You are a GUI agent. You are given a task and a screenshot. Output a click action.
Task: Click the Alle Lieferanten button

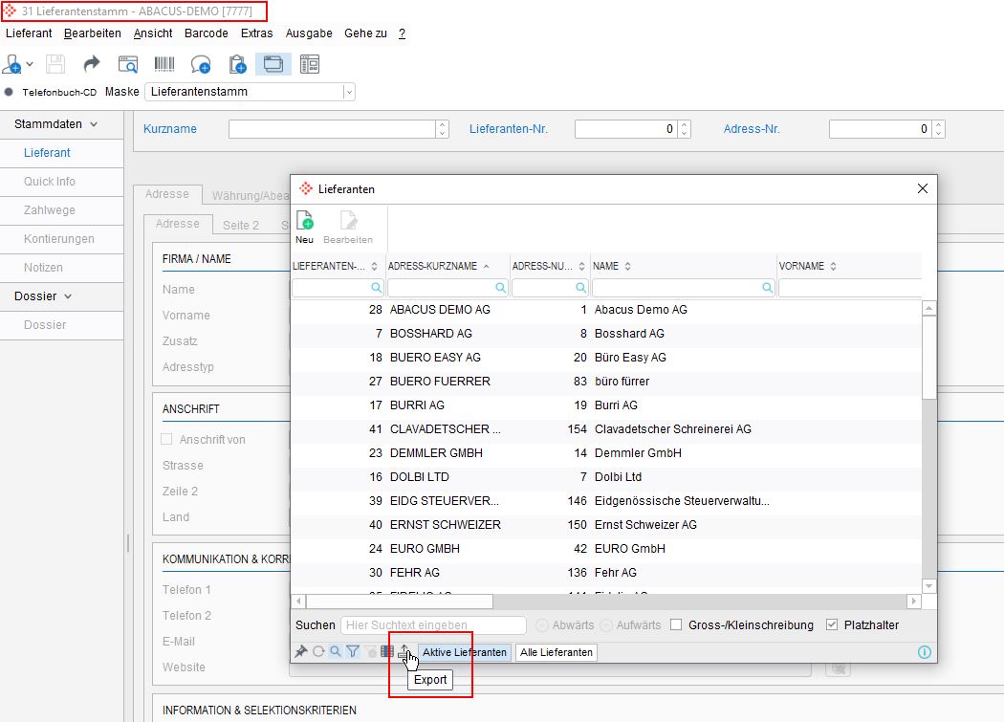click(x=557, y=652)
